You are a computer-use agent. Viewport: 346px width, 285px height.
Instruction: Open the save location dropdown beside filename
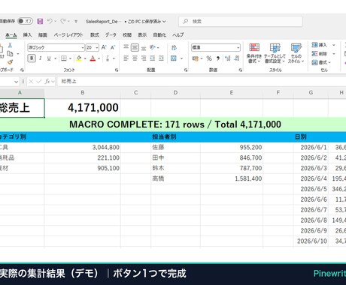[x=164, y=22]
